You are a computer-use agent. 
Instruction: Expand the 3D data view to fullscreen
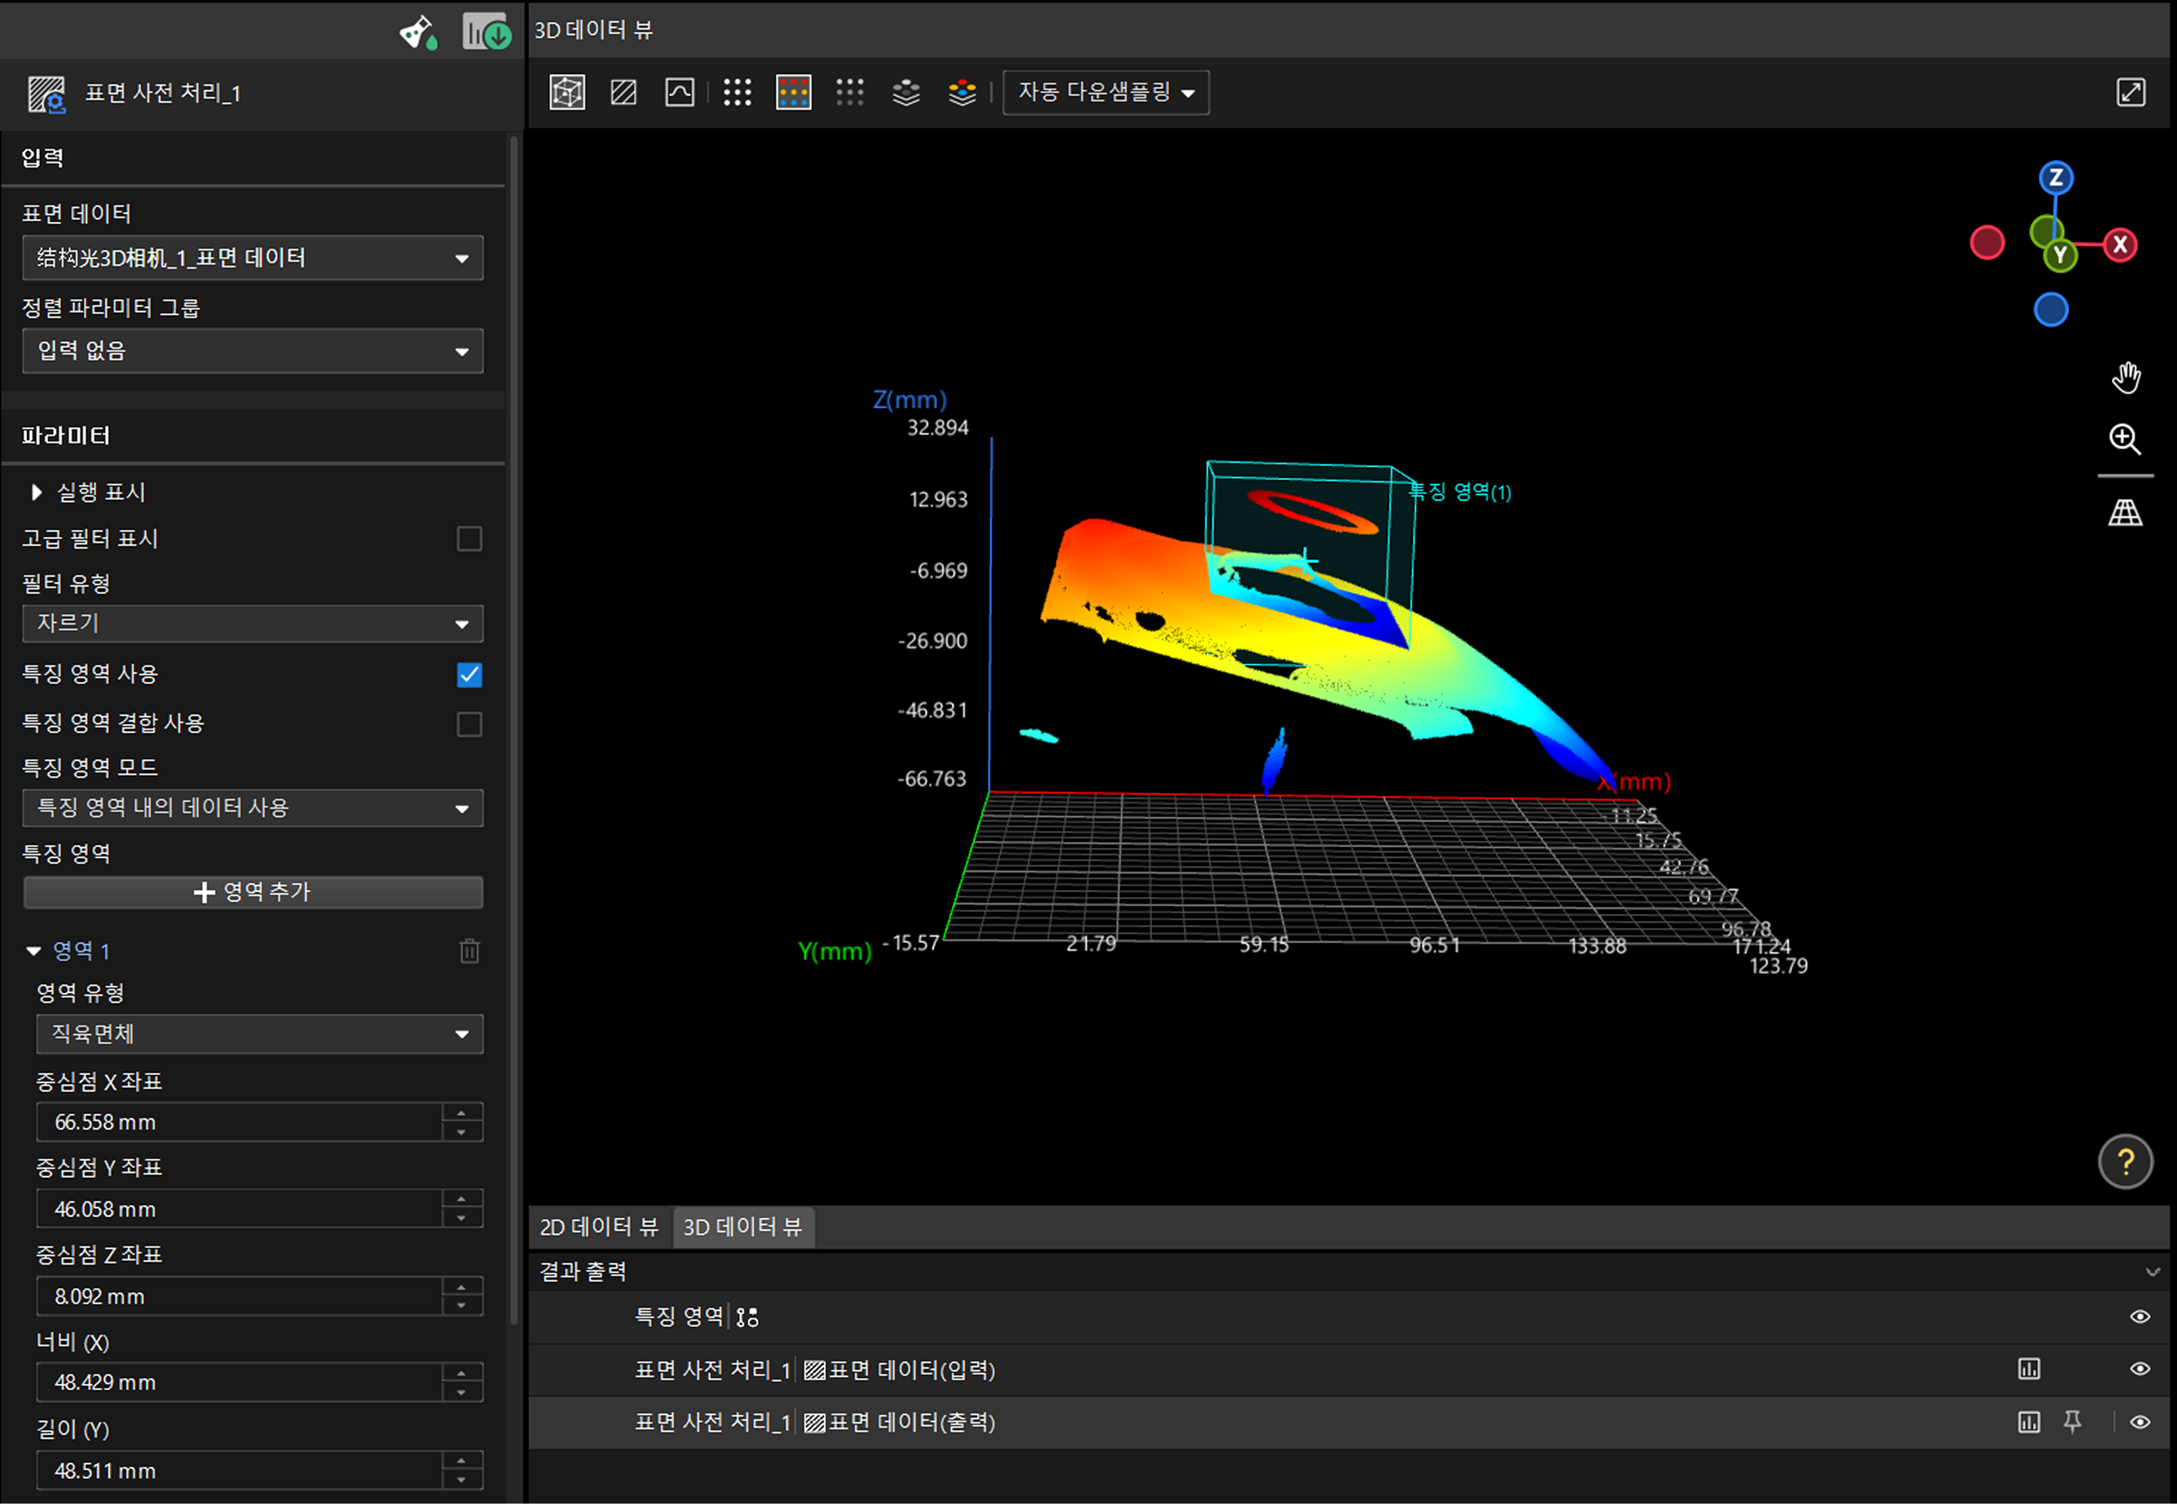click(x=2131, y=92)
